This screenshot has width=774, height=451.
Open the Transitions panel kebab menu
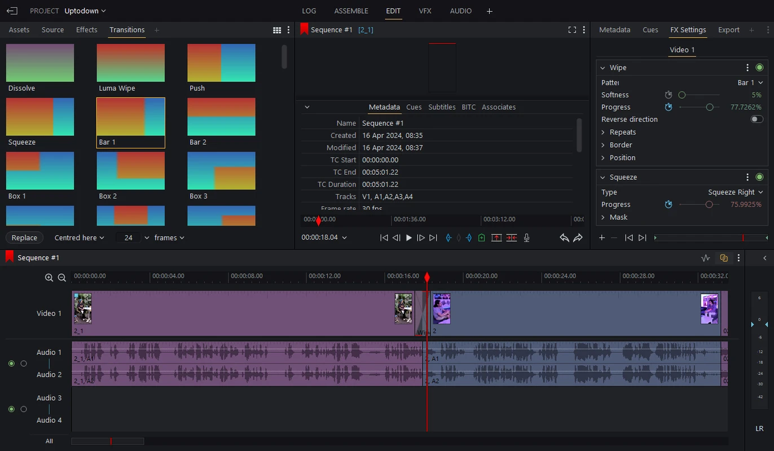coord(289,30)
